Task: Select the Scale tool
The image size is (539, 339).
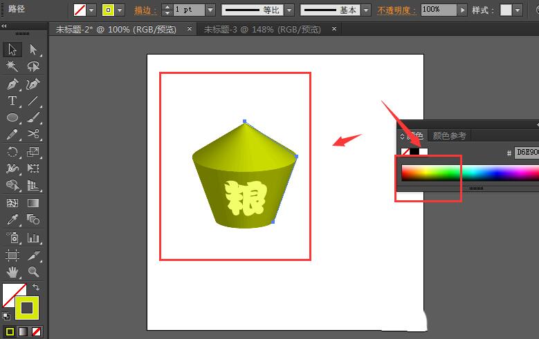Action: pyautogui.click(x=33, y=152)
